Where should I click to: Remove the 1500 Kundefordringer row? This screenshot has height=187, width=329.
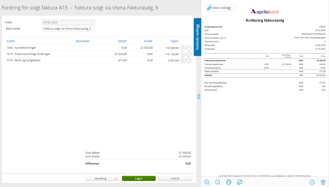coord(189,48)
